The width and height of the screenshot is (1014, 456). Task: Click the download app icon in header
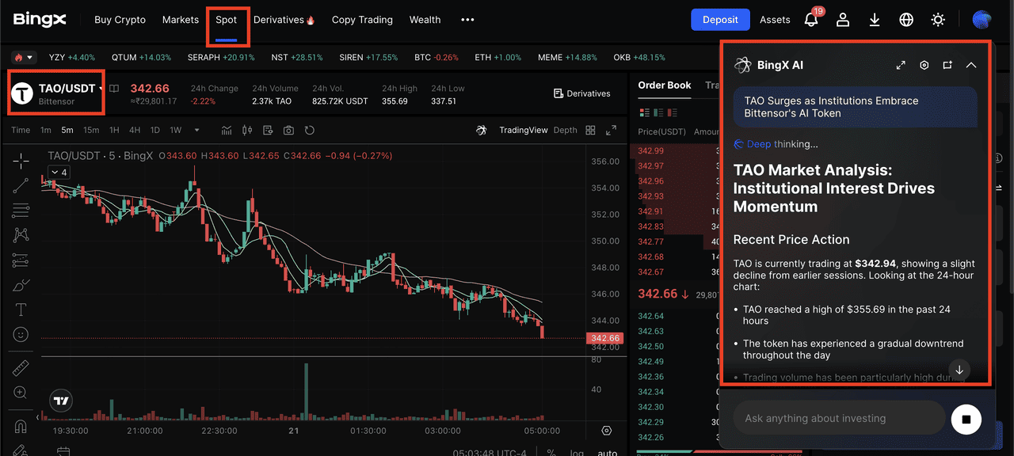[x=875, y=20]
